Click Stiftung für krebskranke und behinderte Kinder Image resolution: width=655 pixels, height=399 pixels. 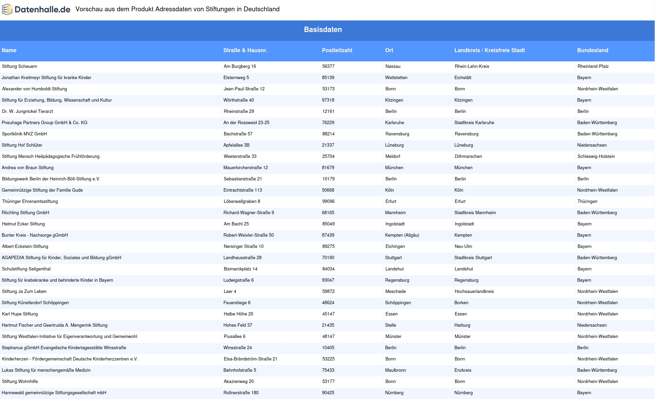[x=57, y=280]
